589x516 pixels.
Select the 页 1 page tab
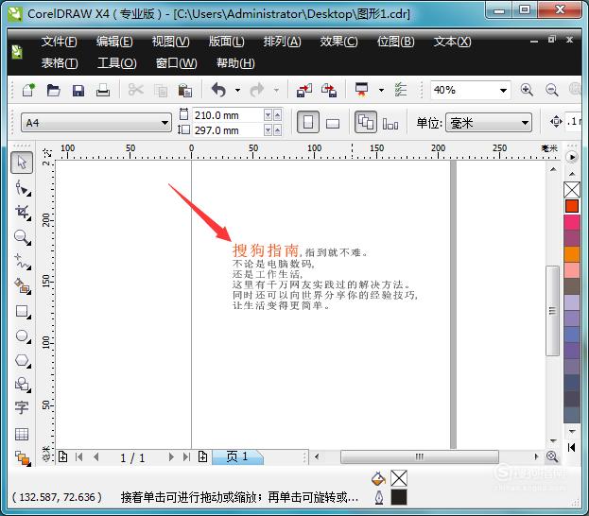tap(237, 457)
